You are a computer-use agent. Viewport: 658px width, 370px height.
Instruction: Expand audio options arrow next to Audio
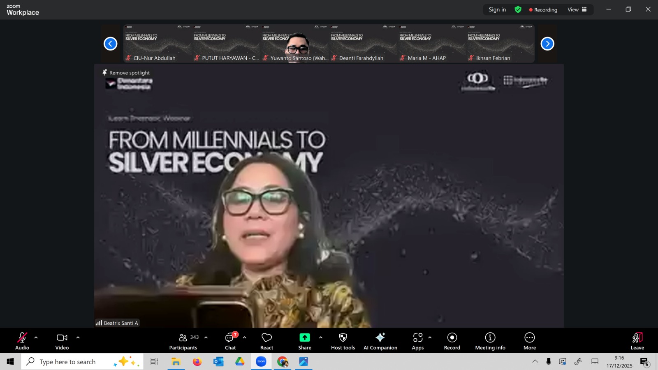click(x=36, y=338)
